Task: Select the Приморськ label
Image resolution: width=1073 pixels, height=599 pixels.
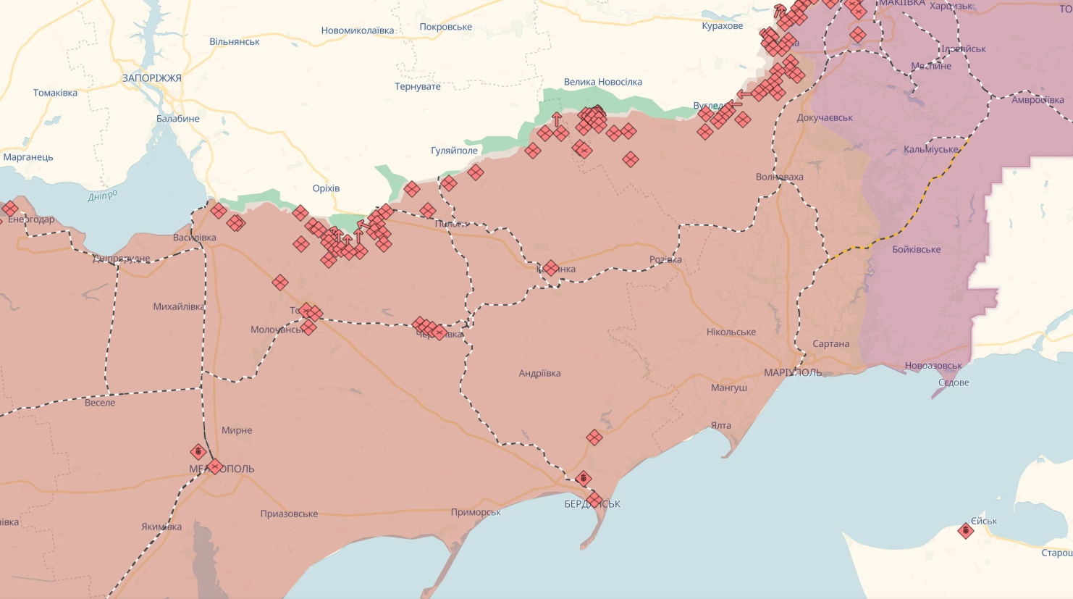Action: (476, 513)
